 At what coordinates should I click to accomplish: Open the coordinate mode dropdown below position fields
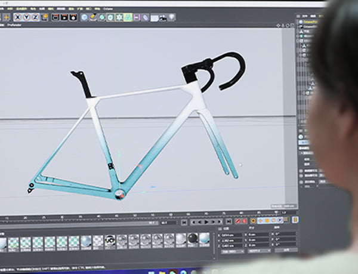pyautogui.click(x=232, y=251)
